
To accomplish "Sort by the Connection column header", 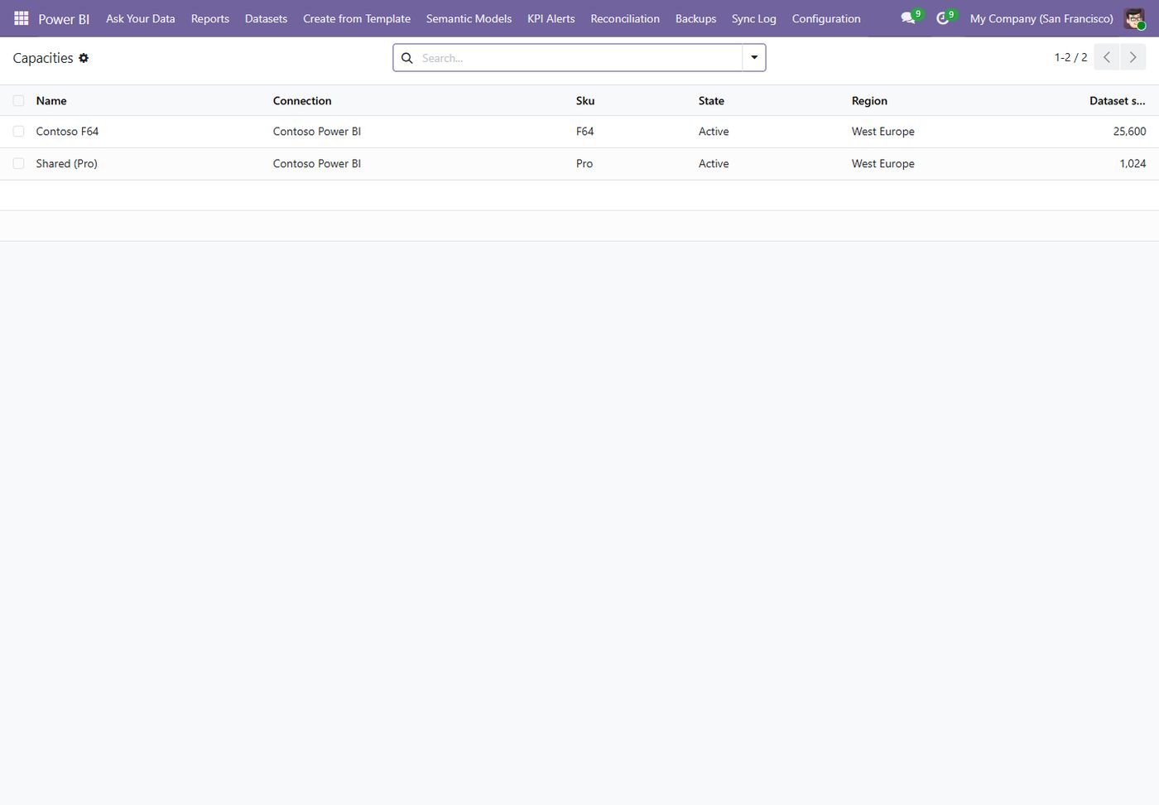I will point(302,101).
